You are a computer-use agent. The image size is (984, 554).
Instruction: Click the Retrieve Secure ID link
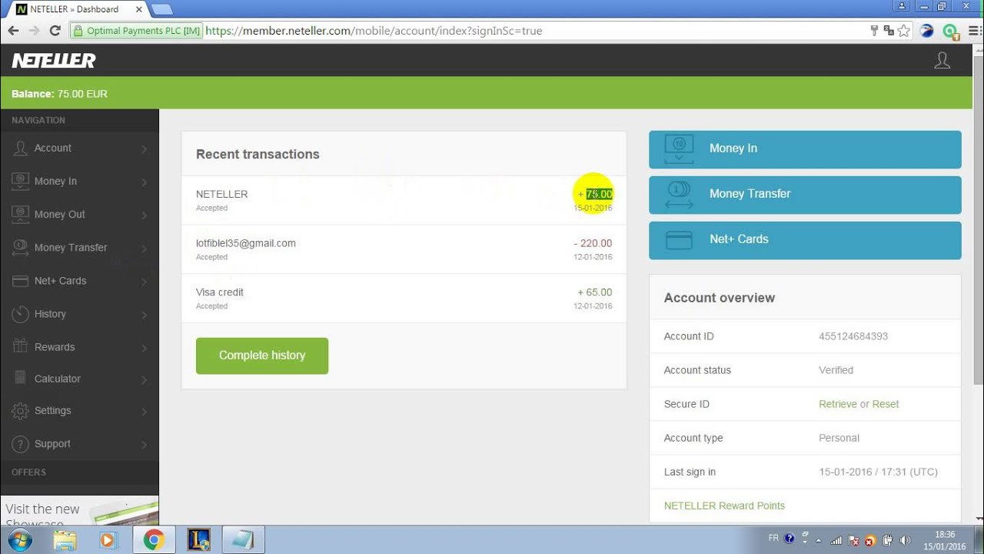[838, 404]
